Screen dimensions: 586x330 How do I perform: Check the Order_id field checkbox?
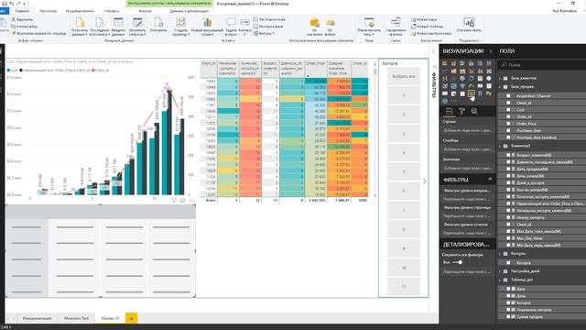(508, 116)
